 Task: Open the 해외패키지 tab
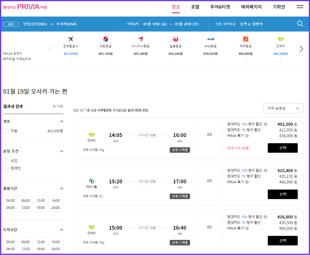(251, 7)
